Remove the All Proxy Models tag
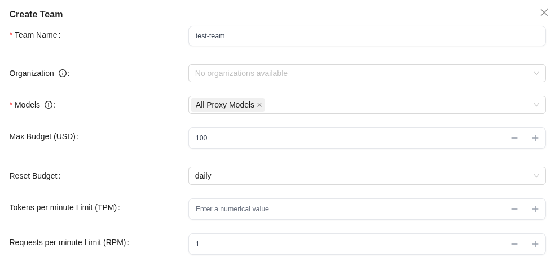This screenshot has height=271, width=555. click(259, 105)
